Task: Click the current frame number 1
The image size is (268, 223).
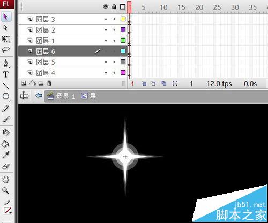Action: click(191, 83)
